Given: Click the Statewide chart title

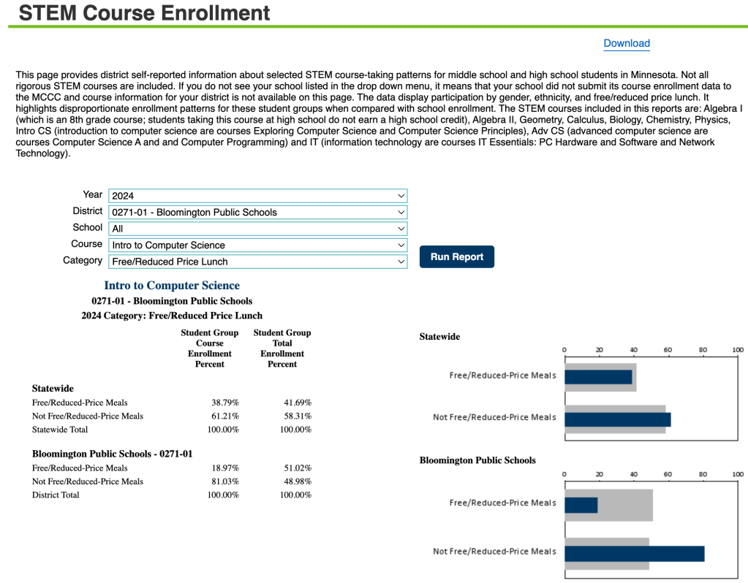Looking at the screenshot, I should click(x=439, y=337).
